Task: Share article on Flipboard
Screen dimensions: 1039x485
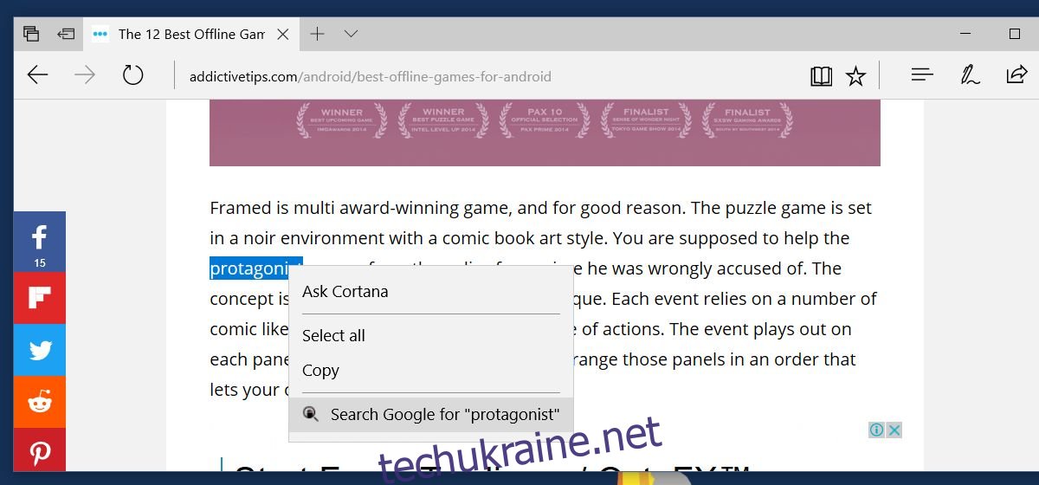Action: pos(40,298)
